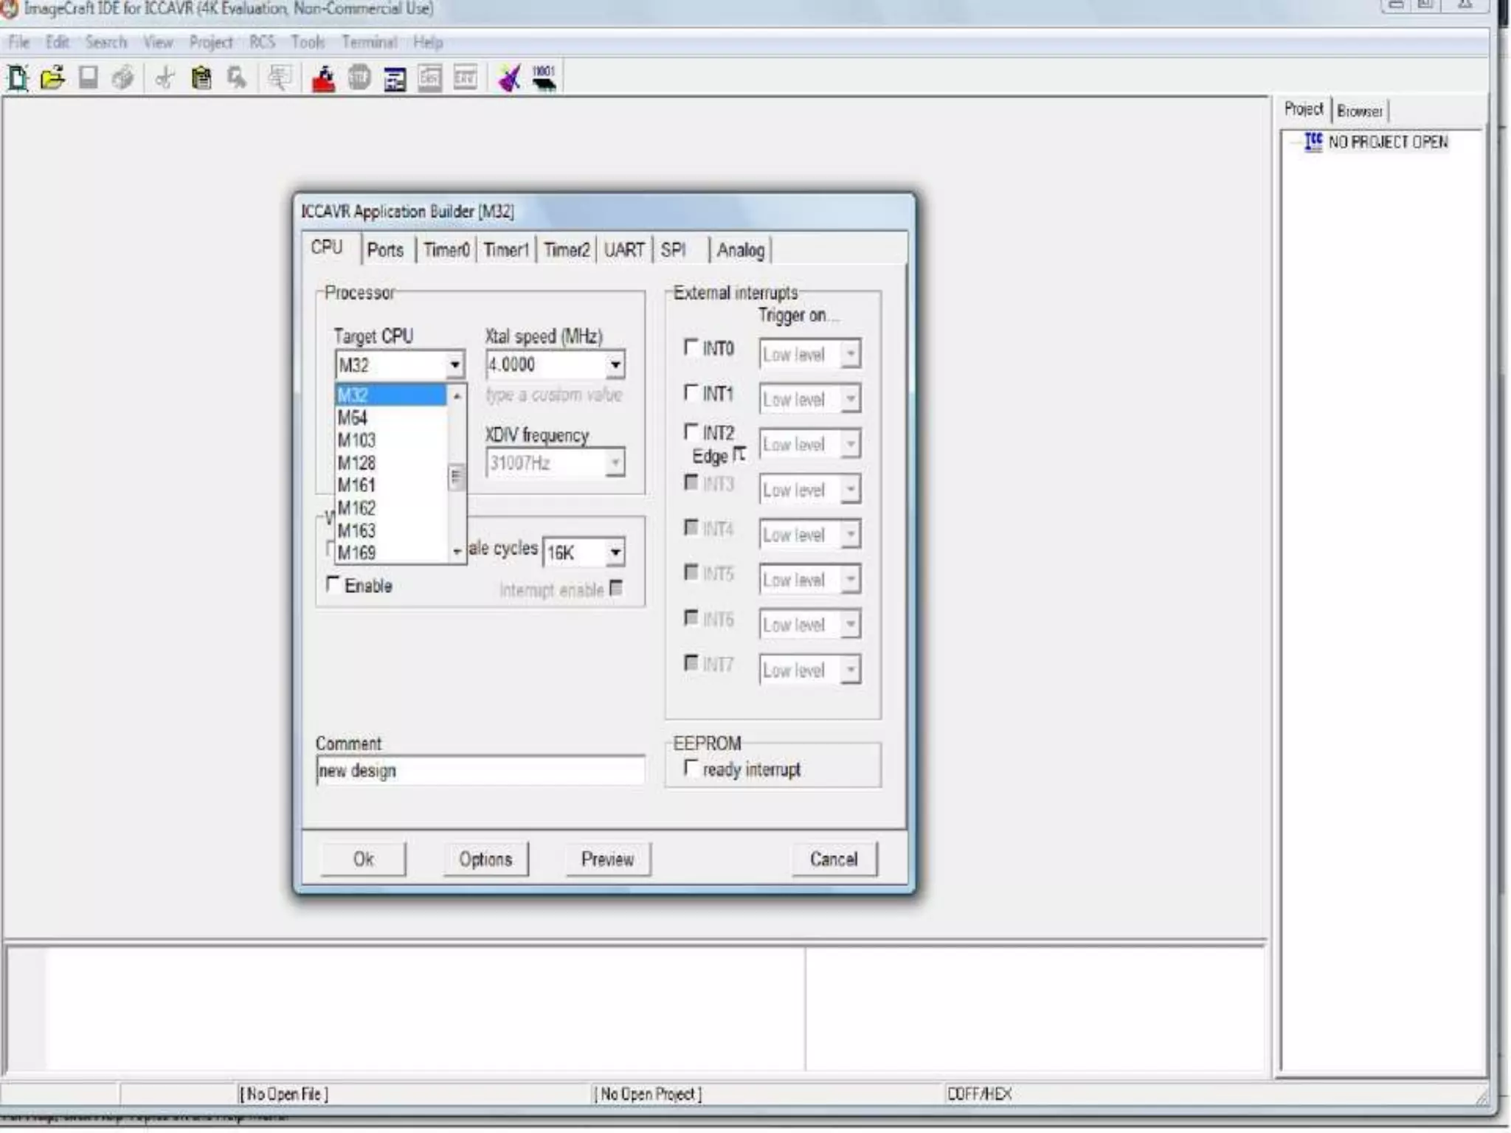
Task: Tick the watchdog Enable checkbox
Action: click(x=333, y=584)
